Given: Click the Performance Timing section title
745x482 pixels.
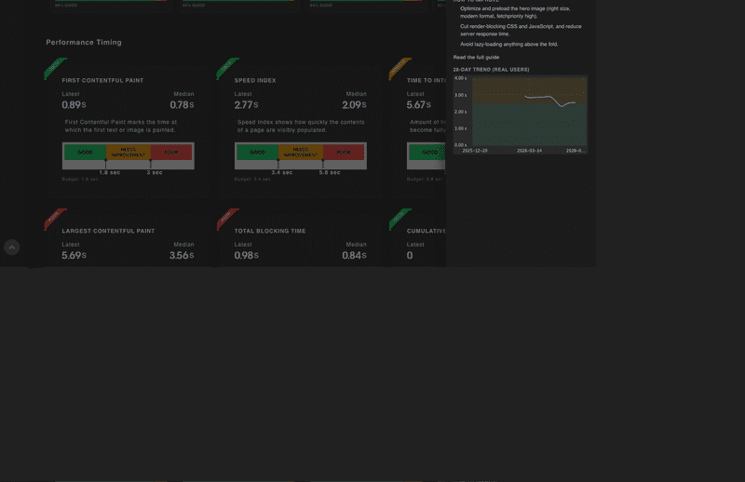Looking at the screenshot, I should coord(84,42).
